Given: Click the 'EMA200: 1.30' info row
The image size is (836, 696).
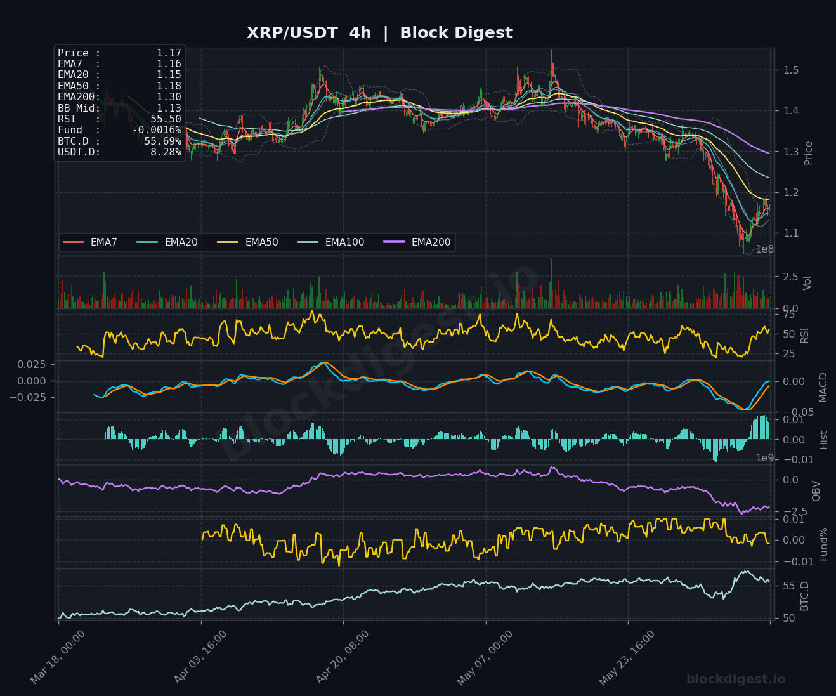Looking at the screenshot, I should (x=119, y=97).
